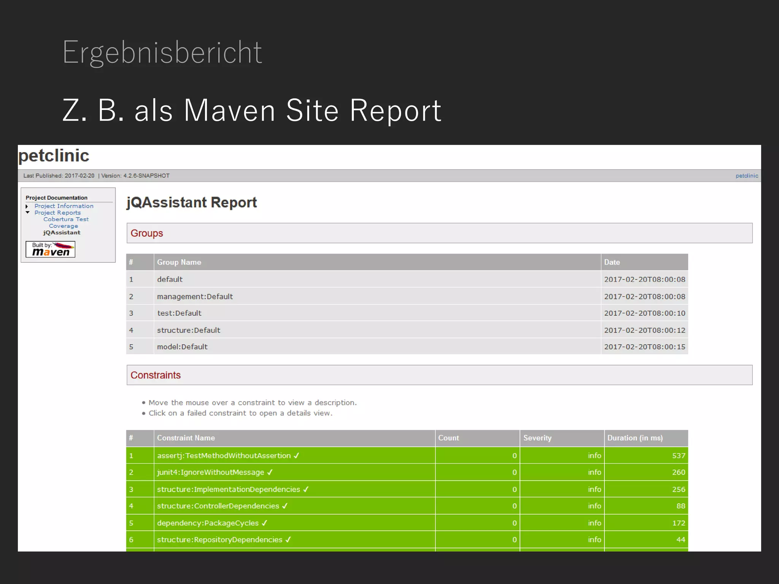Expand the Project Information arrow
The height and width of the screenshot is (584, 779).
click(x=27, y=206)
